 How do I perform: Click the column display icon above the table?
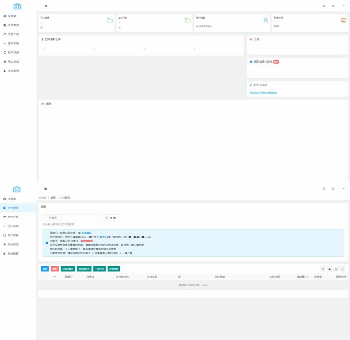point(323,268)
